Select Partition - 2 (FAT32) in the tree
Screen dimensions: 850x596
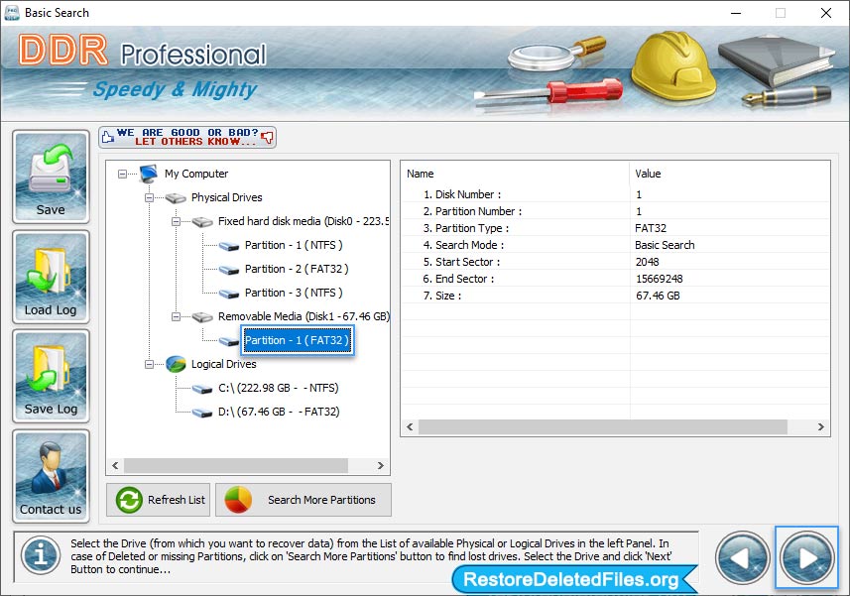297,269
